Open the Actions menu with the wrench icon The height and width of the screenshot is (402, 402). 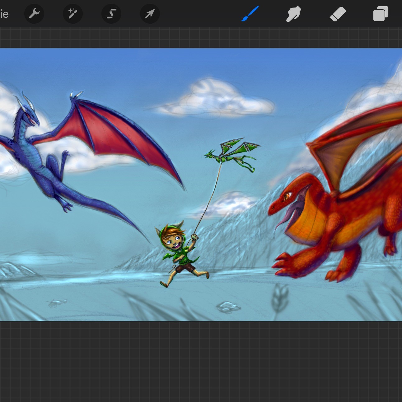point(34,14)
